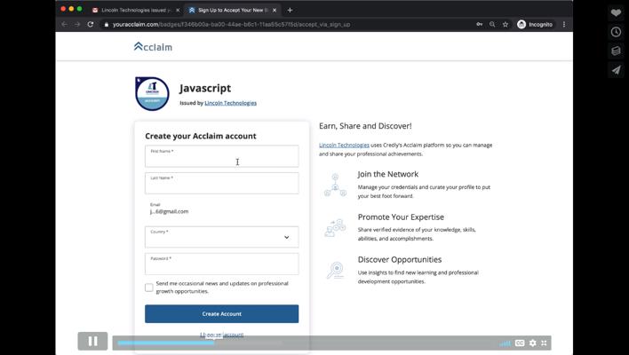Focus the First Name field
The image size is (629, 355).
pyautogui.click(x=222, y=156)
